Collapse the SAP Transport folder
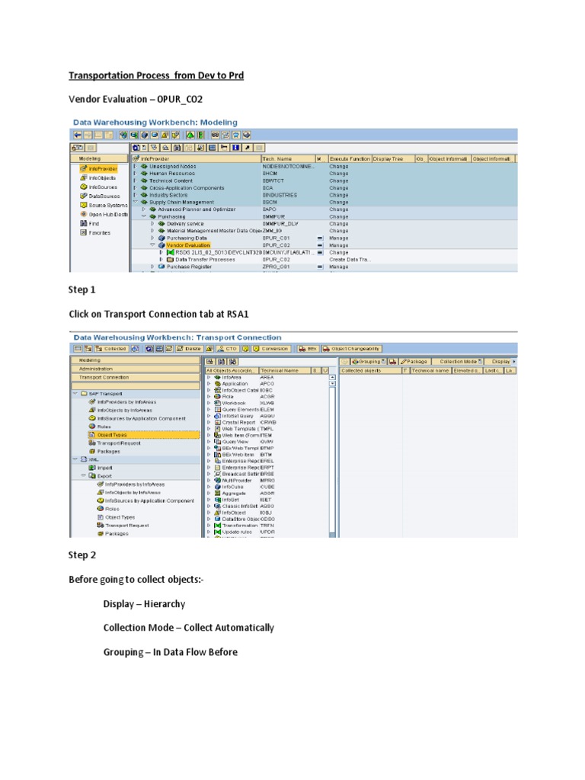 [75, 394]
